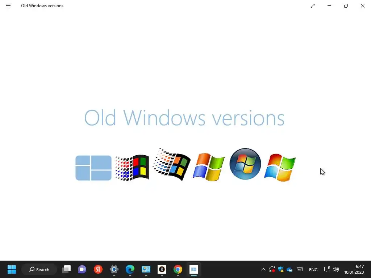Open the touch keyboard tray icon

pos(300,269)
